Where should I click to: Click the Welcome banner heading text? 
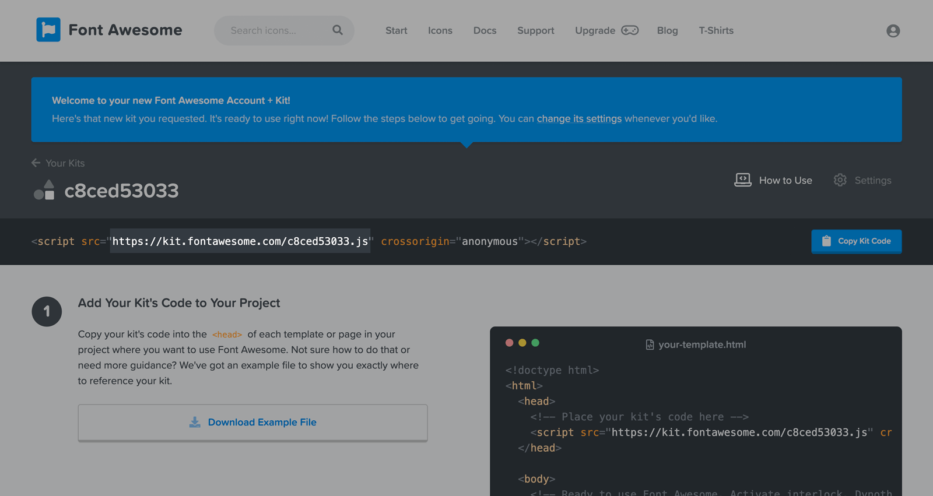click(x=171, y=100)
